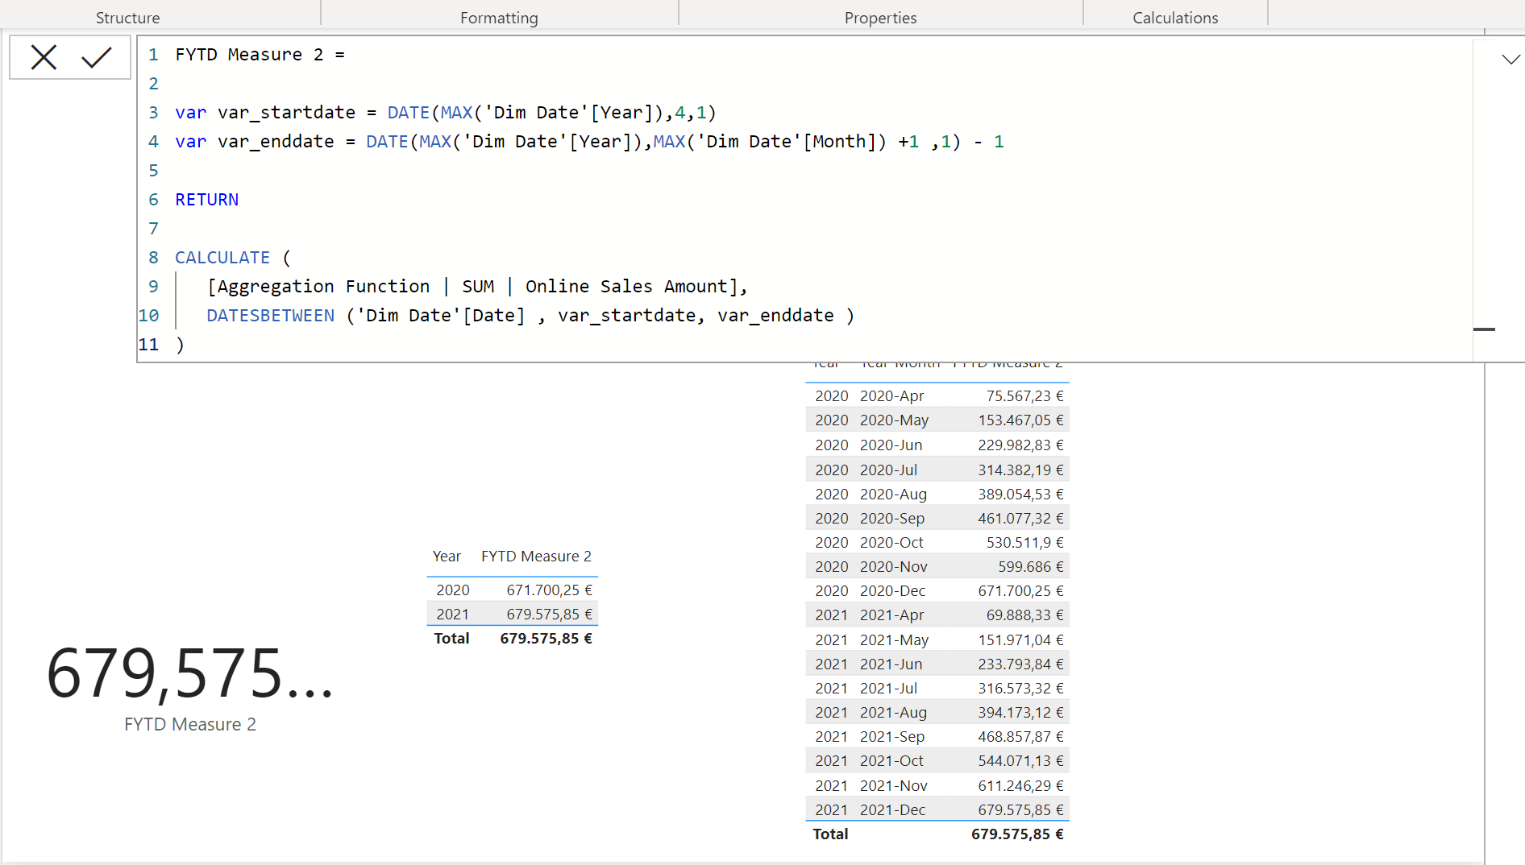Select the 2021-Nov row in the large table
The width and height of the screenshot is (1525, 865).
coord(937,786)
